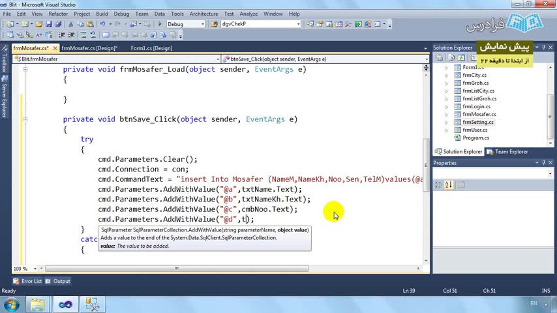Open the Refactor menu
The image size is (557, 313).
(x=58, y=14)
